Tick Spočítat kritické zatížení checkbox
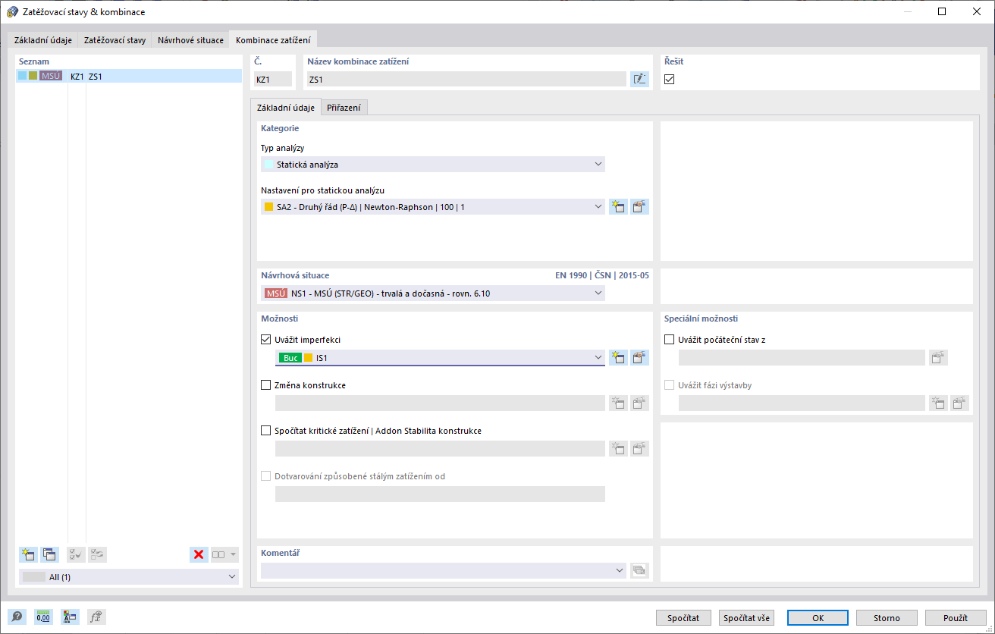The height and width of the screenshot is (634, 995). pyautogui.click(x=265, y=431)
